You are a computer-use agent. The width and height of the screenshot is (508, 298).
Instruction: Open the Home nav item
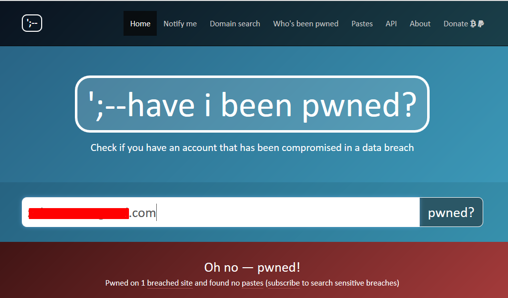(x=140, y=23)
